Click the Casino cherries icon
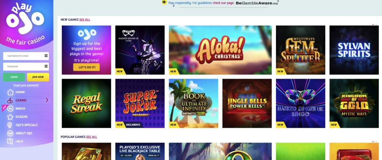Viewport: 382px width, 160px height. (10, 100)
